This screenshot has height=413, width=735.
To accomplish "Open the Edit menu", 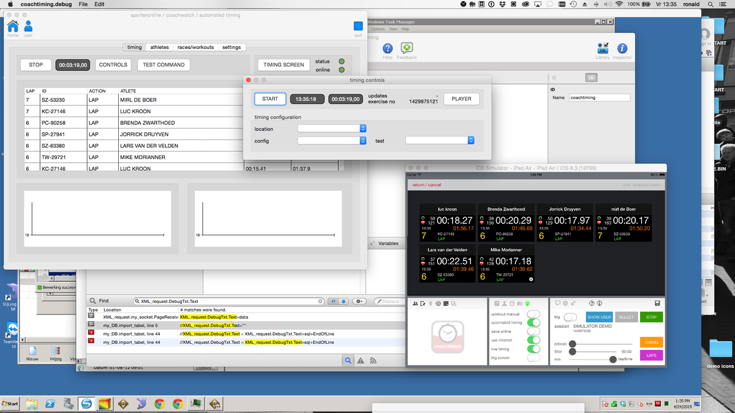I will pyautogui.click(x=99, y=4).
